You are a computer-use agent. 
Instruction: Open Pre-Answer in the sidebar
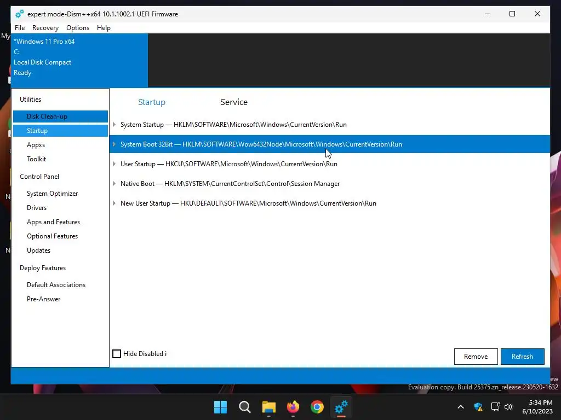tap(44, 299)
